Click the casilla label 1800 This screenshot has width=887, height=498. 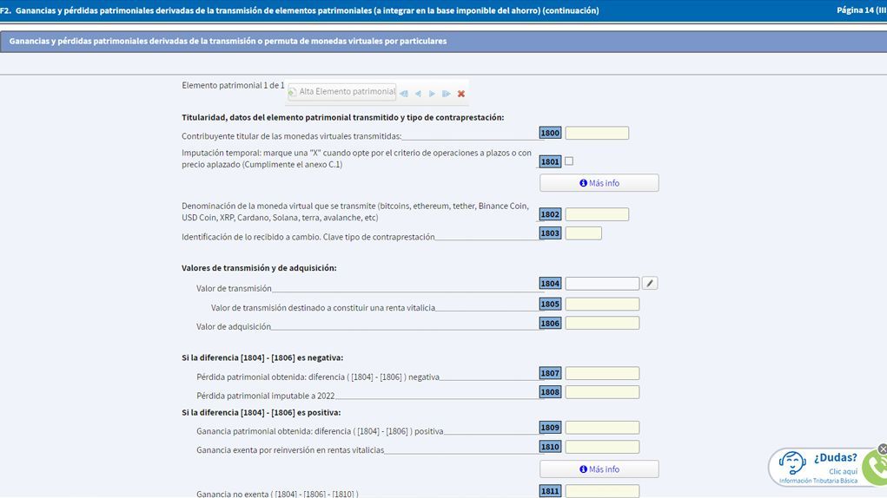(x=550, y=134)
